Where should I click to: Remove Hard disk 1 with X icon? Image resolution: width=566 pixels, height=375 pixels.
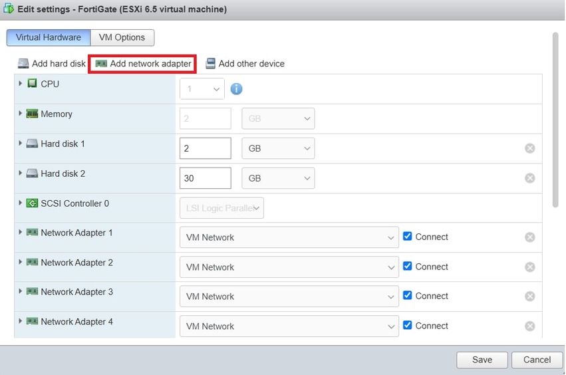tap(530, 148)
